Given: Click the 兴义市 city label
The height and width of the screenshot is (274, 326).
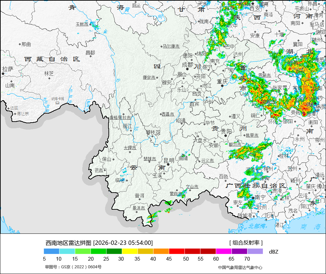Looking at the screenshot, I should [x=207, y=160].
